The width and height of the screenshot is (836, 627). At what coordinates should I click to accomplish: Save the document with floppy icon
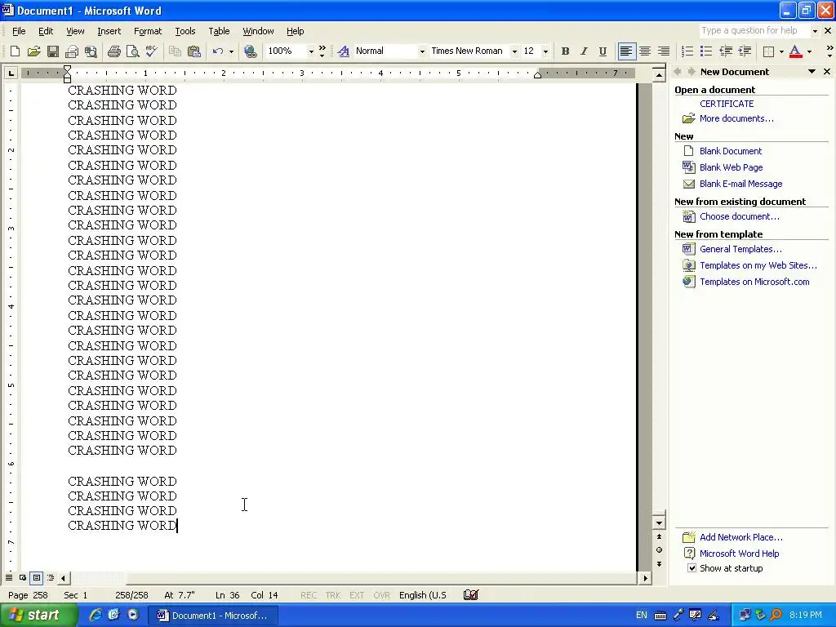(x=53, y=51)
